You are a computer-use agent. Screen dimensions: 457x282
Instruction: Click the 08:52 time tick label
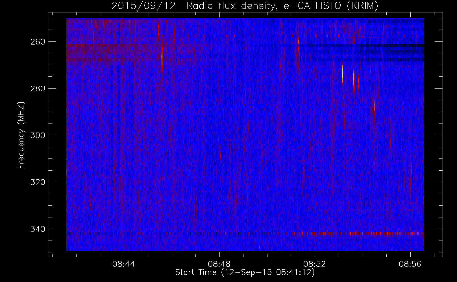315,264
